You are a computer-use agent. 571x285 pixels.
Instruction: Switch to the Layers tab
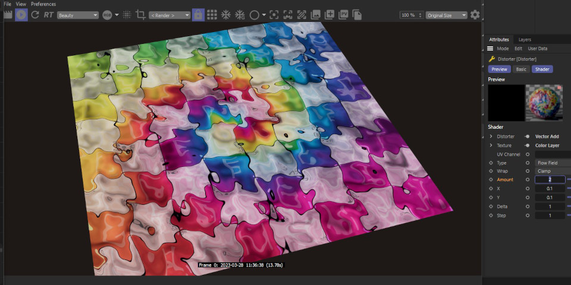pyautogui.click(x=525, y=40)
